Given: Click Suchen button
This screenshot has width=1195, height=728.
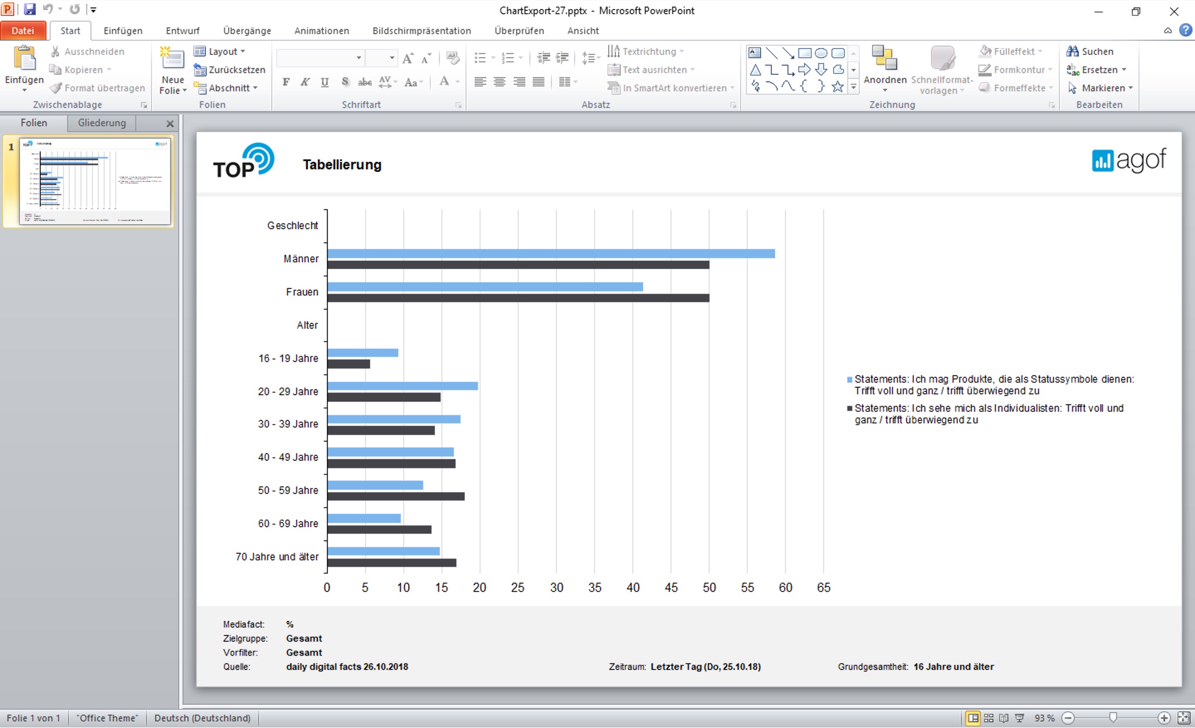Looking at the screenshot, I should pos(1090,51).
